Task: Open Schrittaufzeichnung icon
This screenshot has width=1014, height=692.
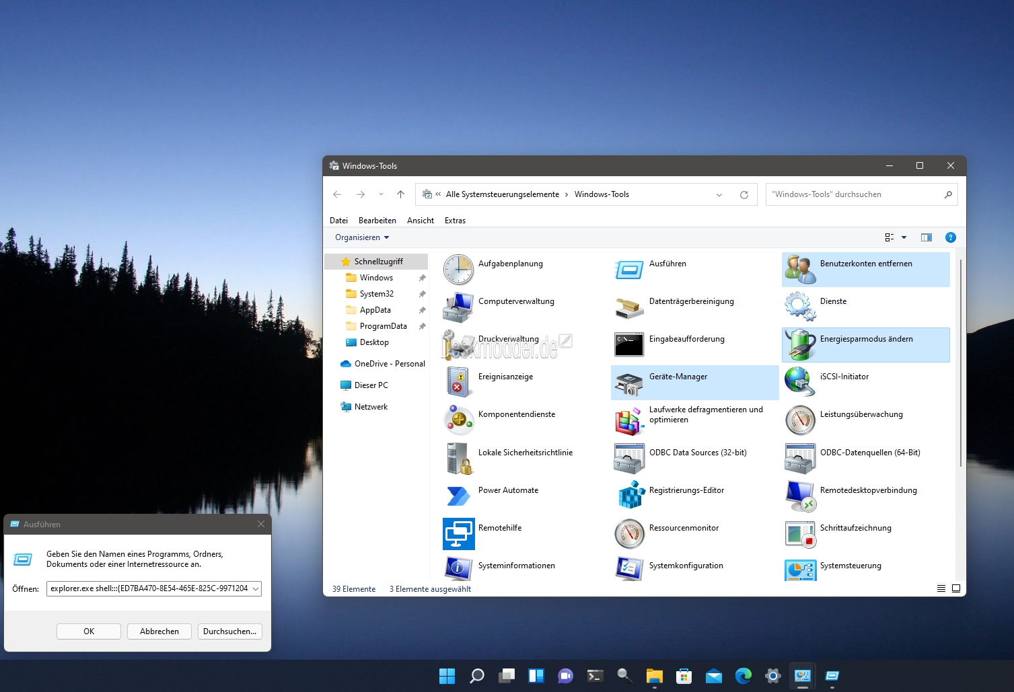Action: click(800, 534)
